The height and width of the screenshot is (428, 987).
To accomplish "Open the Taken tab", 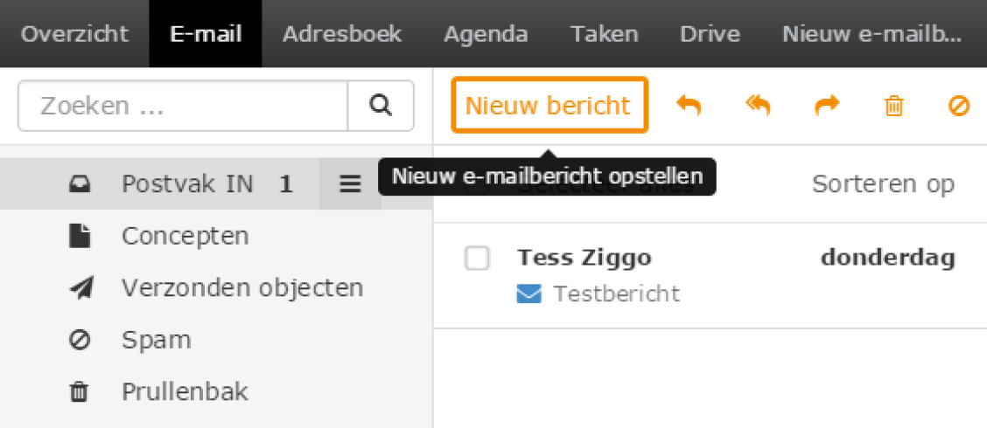I will pyautogui.click(x=604, y=34).
